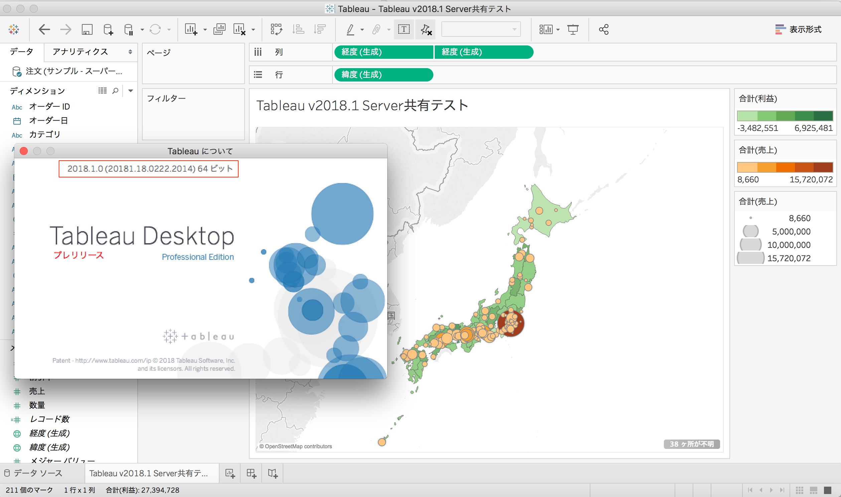Toggle mark labels with the T icon
The image size is (841, 497).
point(404,29)
